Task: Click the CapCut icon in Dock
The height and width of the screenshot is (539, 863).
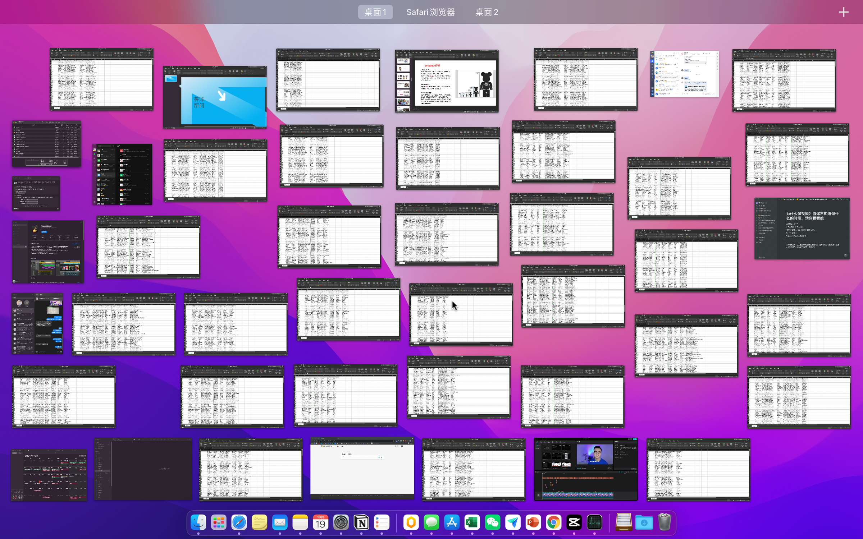Action: 574,522
